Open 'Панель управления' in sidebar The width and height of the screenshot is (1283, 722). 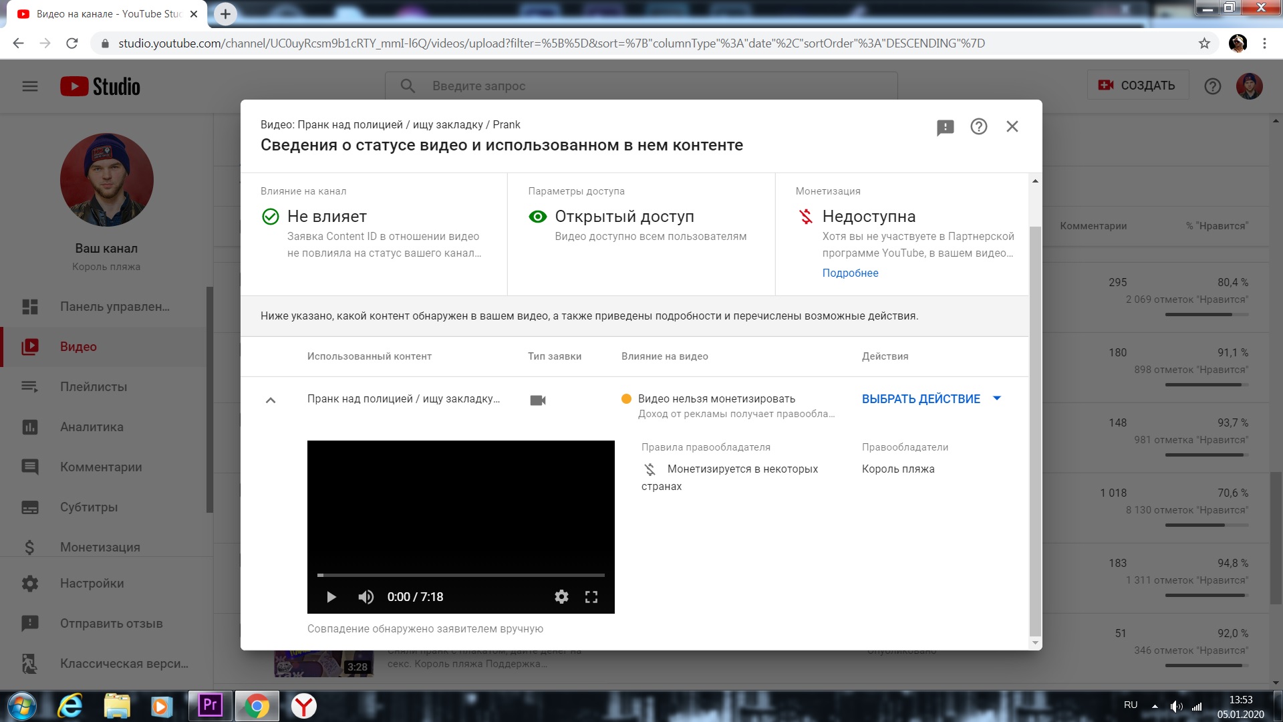point(104,307)
